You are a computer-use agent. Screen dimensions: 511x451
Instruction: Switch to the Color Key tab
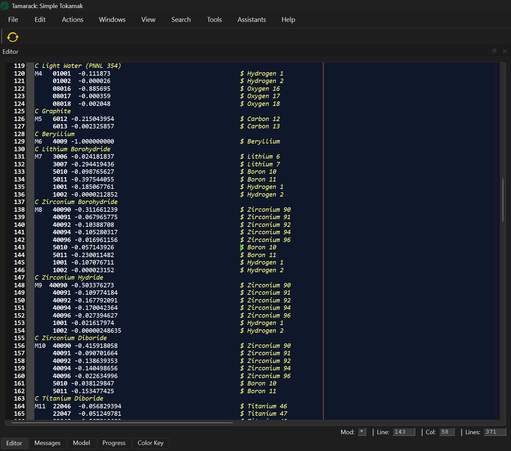(x=151, y=443)
